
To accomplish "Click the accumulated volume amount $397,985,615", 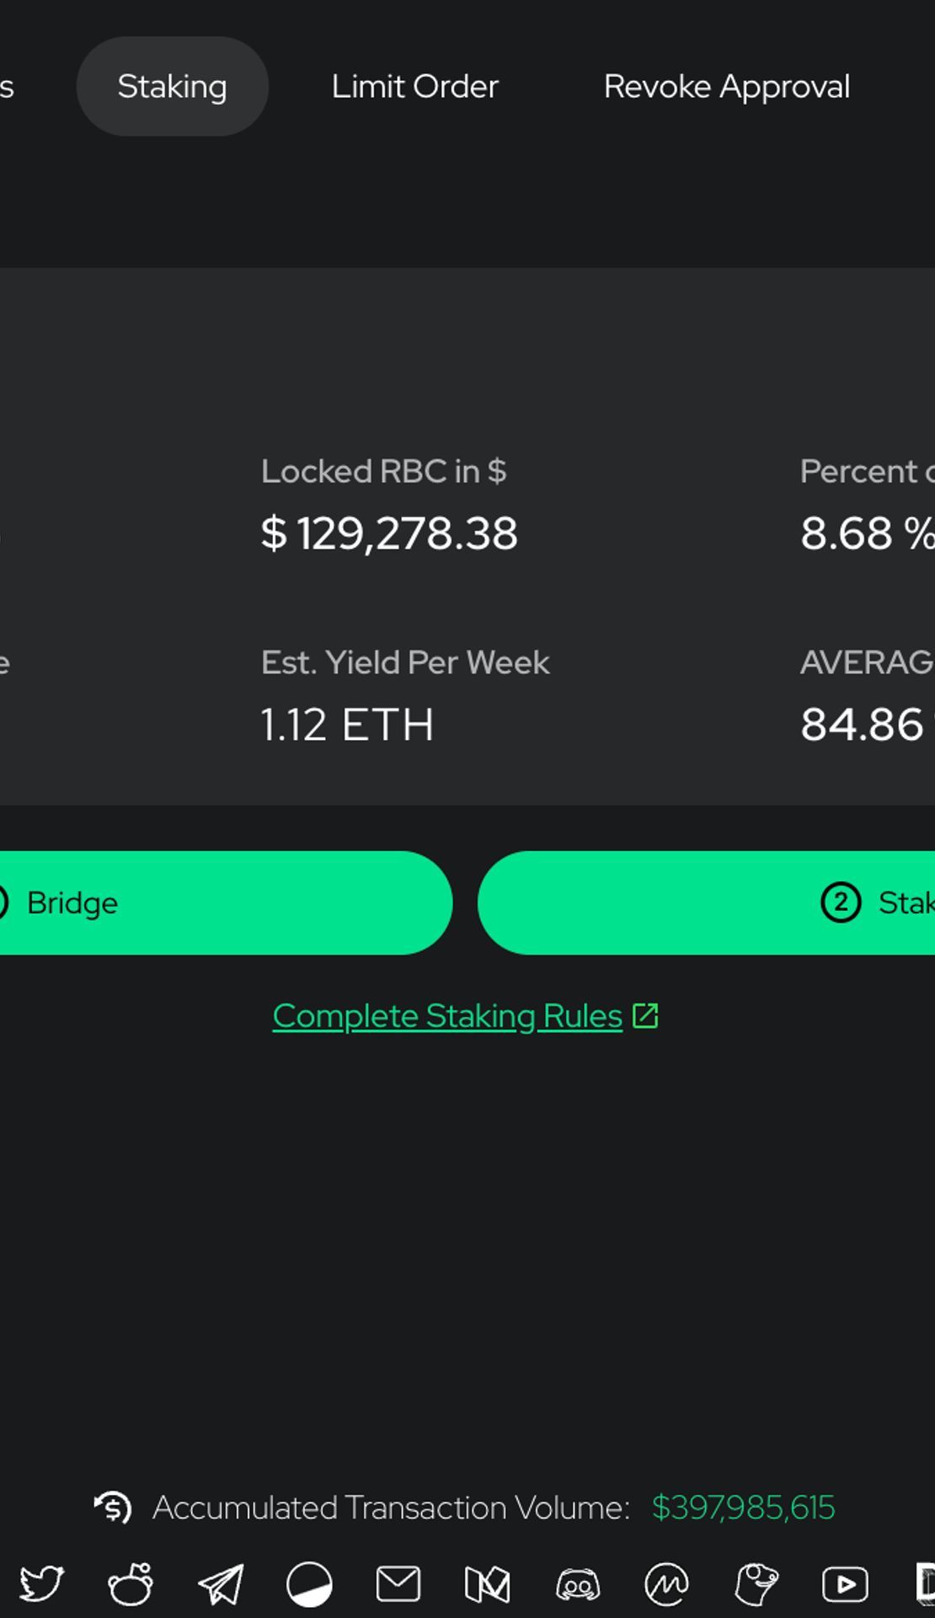I will point(744,1508).
